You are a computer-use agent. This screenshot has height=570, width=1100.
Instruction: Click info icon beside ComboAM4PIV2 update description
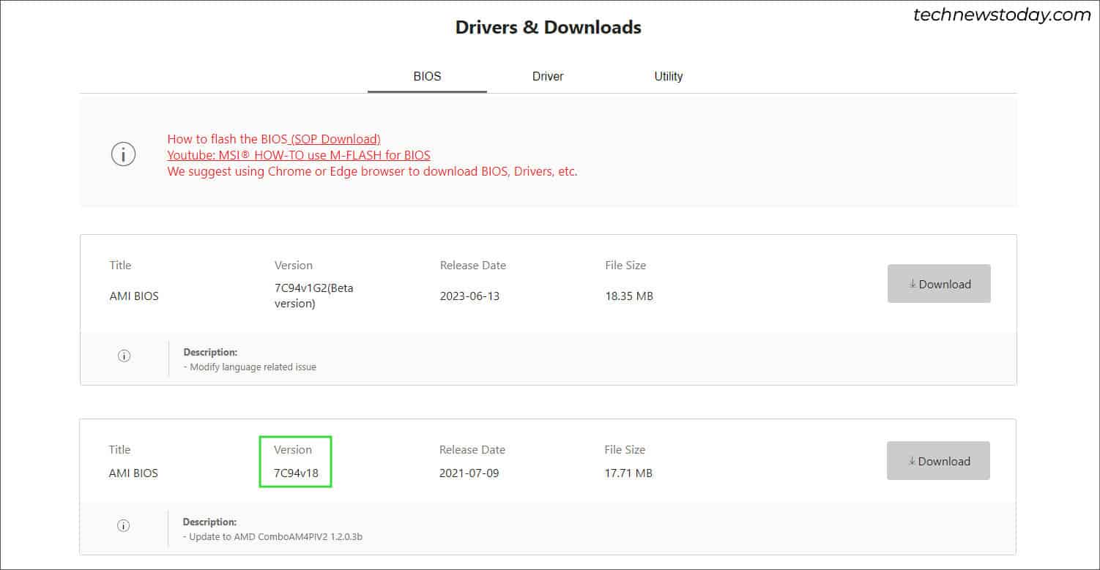(x=124, y=525)
